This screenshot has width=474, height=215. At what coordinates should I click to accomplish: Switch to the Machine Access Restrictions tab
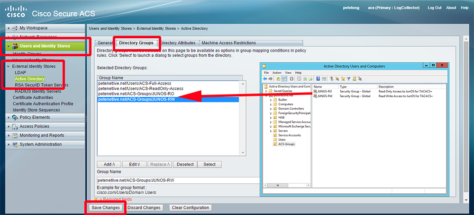[x=229, y=43]
